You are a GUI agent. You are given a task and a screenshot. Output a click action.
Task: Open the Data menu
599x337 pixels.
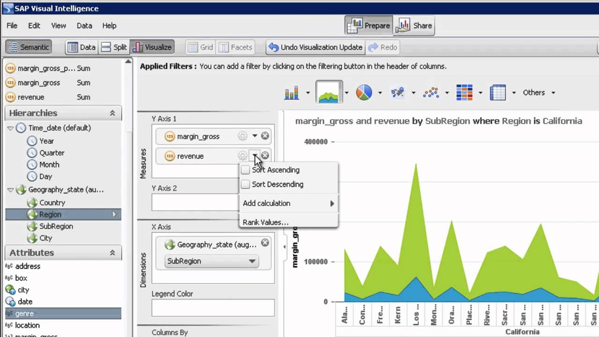click(84, 26)
